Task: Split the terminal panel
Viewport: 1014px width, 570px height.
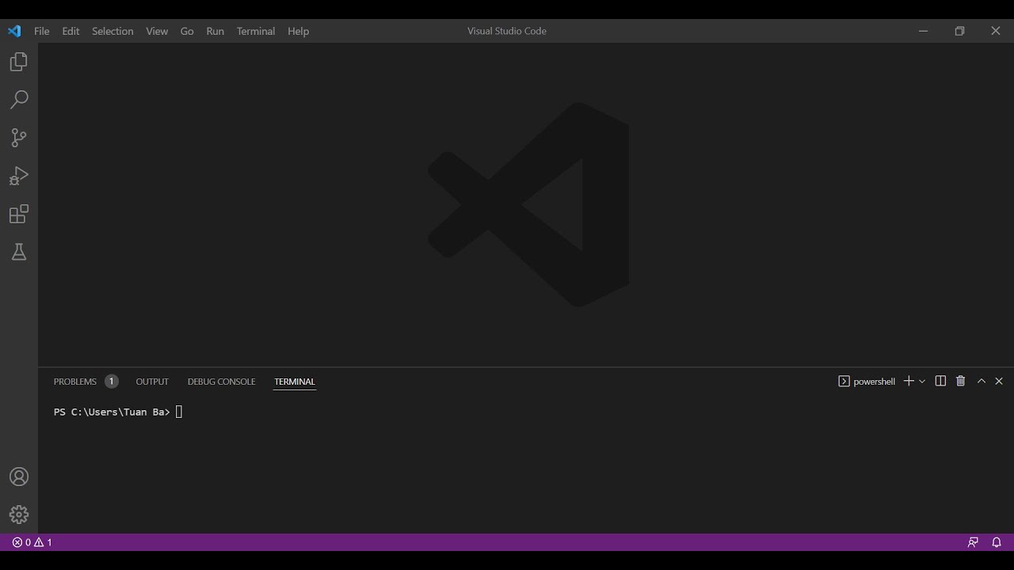Action: click(x=940, y=381)
